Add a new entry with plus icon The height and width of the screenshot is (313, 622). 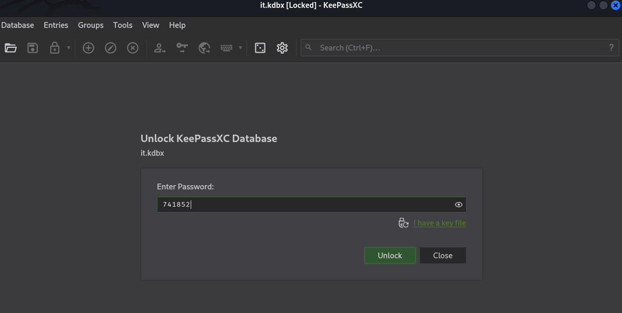88,48
